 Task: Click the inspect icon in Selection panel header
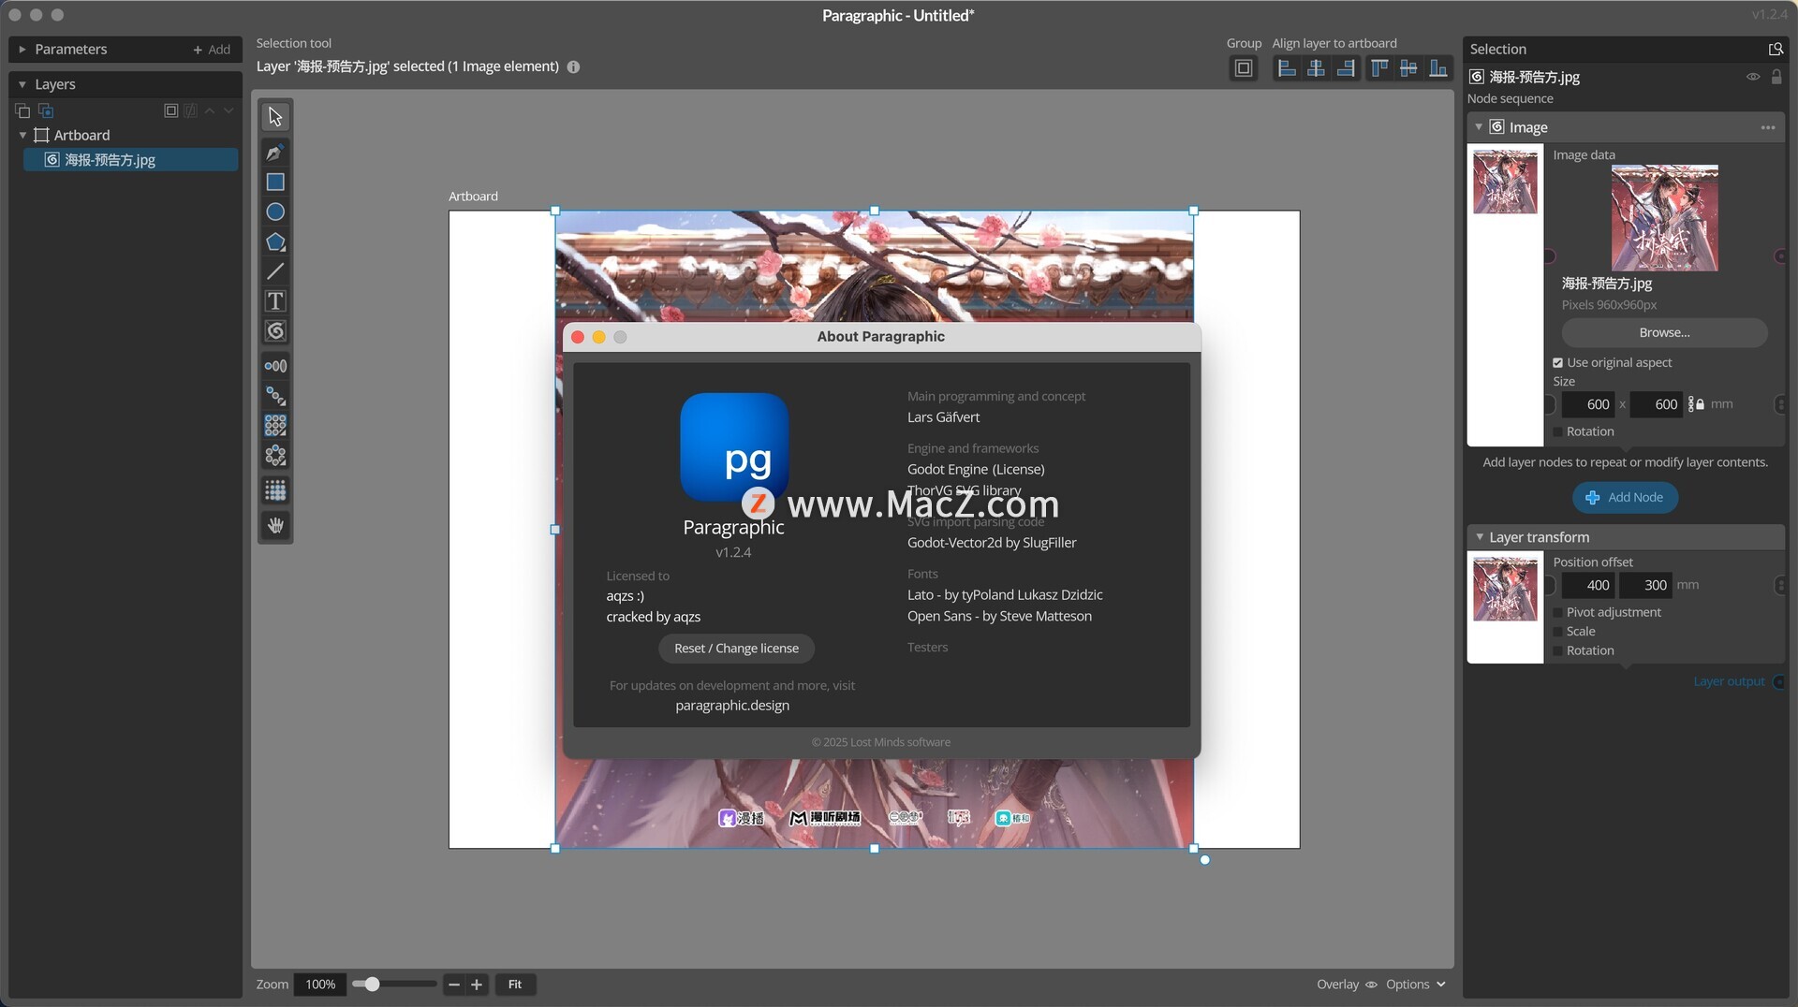(x=1775, y=49)
